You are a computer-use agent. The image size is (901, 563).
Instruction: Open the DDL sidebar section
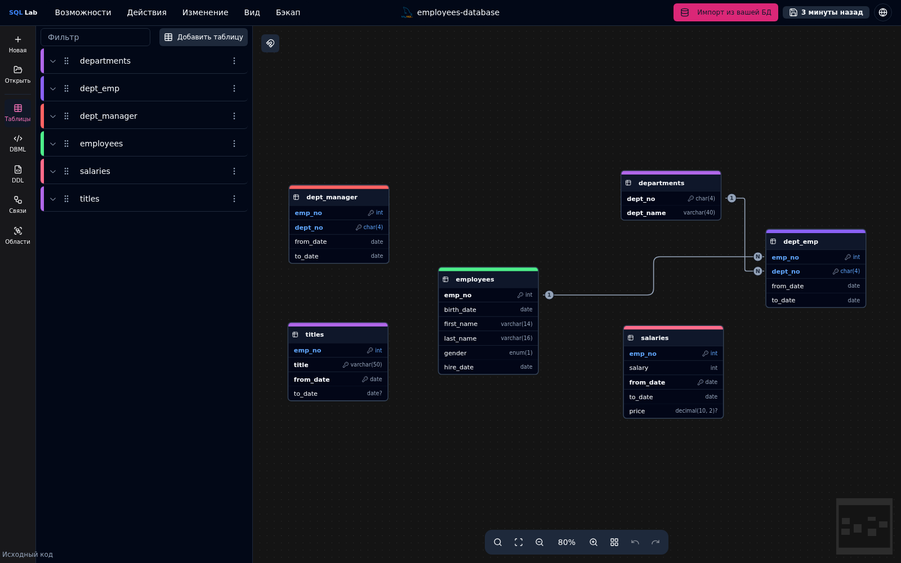pos(17,174)
